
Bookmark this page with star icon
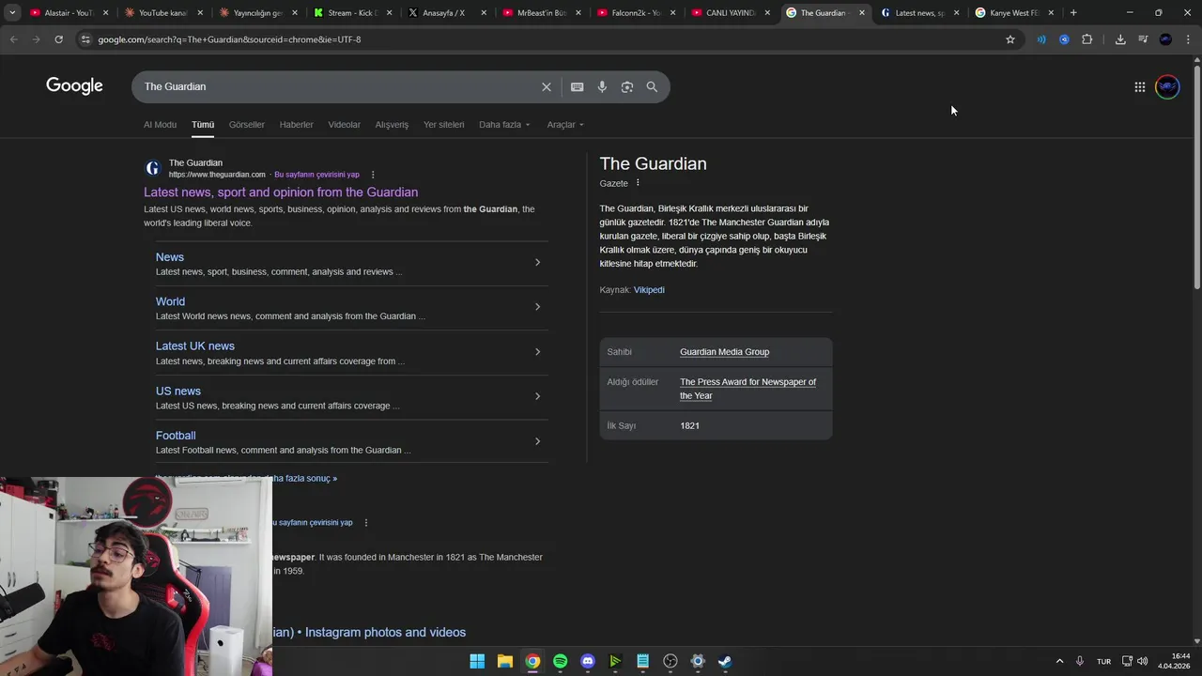(x=1010, y=39)
